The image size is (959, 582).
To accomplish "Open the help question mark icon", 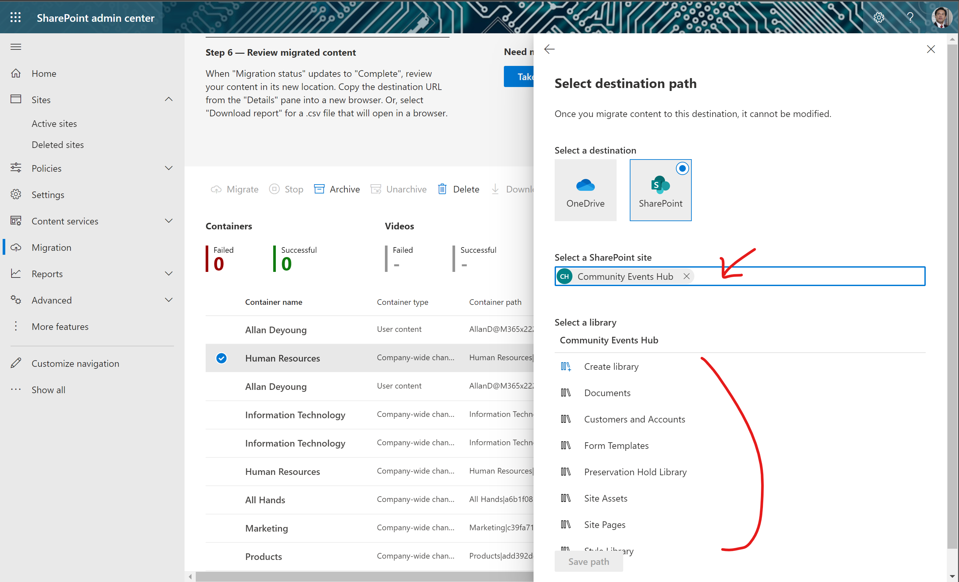I will click(x=910, y=17).
